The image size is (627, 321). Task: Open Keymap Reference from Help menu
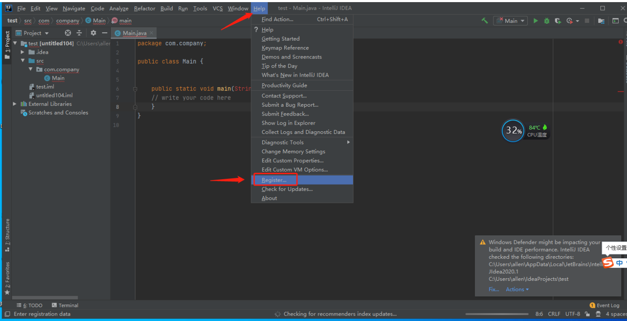point(302,48)
